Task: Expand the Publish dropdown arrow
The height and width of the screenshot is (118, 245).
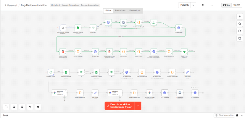Action: [193, 5]
